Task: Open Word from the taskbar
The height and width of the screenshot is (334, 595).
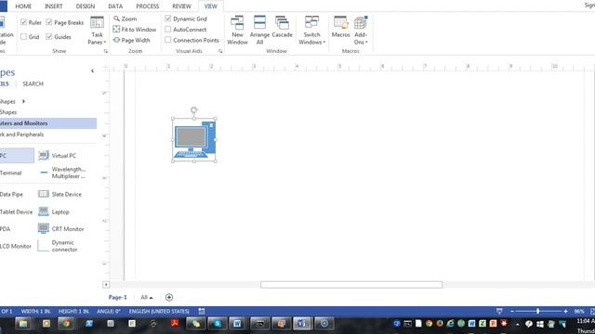Action: point(238,324)
